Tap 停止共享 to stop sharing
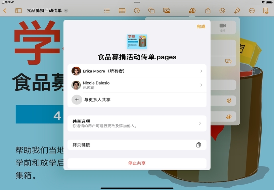Image resolution: width=274 pixels, height=190 pixels. (137, 163)
